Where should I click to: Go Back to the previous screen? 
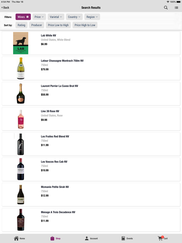(5, 8)
